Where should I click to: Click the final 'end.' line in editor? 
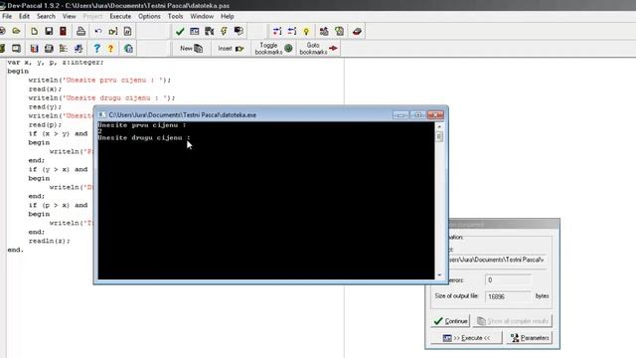point(16,250)
